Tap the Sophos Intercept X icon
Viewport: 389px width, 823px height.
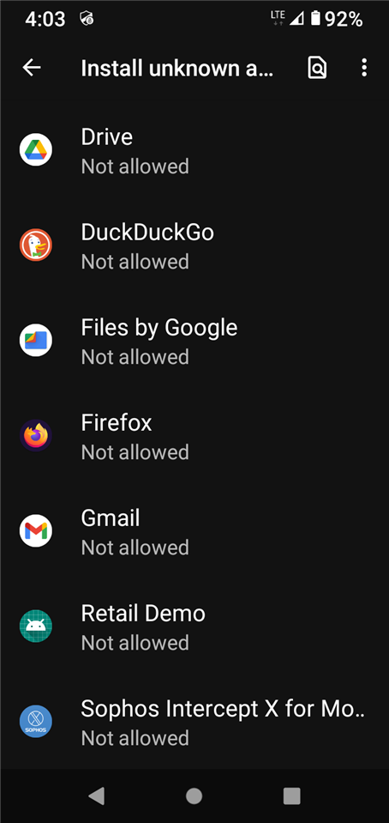click(x=36, y=721)
